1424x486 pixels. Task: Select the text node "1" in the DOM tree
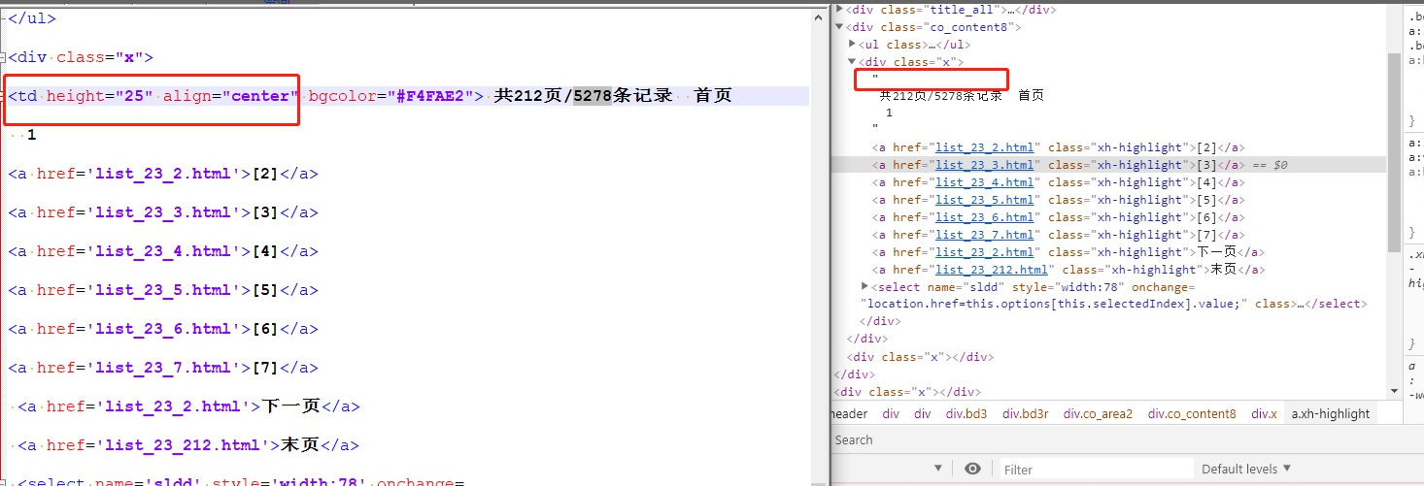[889, 113]
